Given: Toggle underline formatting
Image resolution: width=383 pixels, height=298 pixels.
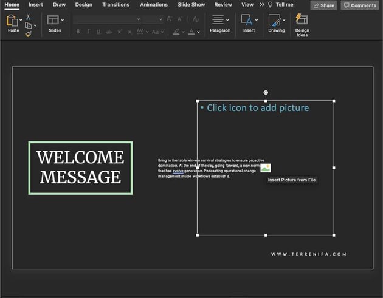Looking at the screenshot, I should [98, 32].
